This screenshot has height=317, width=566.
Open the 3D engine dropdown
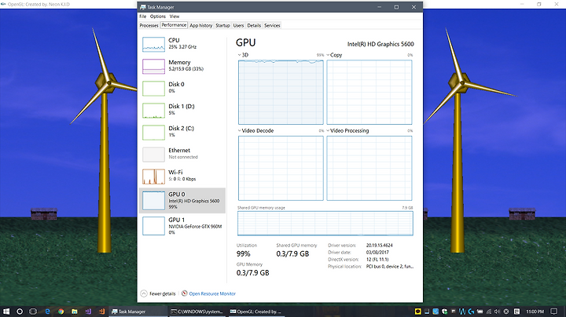tap(243, 55)
